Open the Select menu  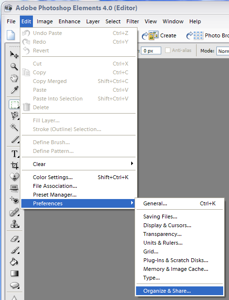pos(113,21)
